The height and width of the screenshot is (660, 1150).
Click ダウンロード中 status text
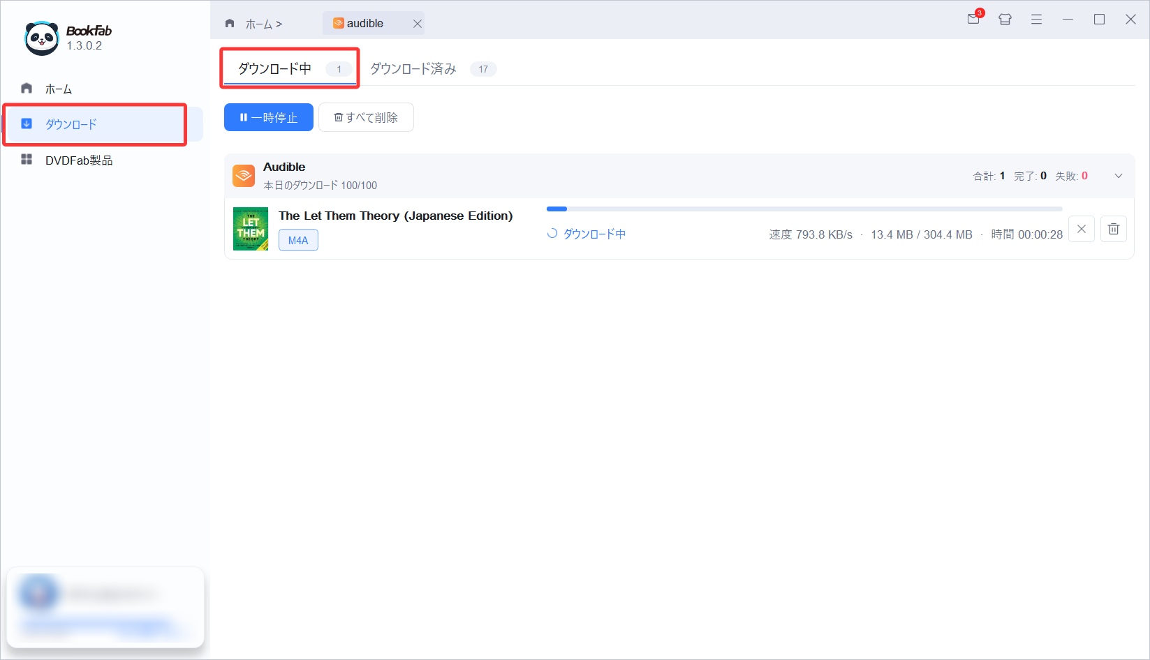click(594, 234)
